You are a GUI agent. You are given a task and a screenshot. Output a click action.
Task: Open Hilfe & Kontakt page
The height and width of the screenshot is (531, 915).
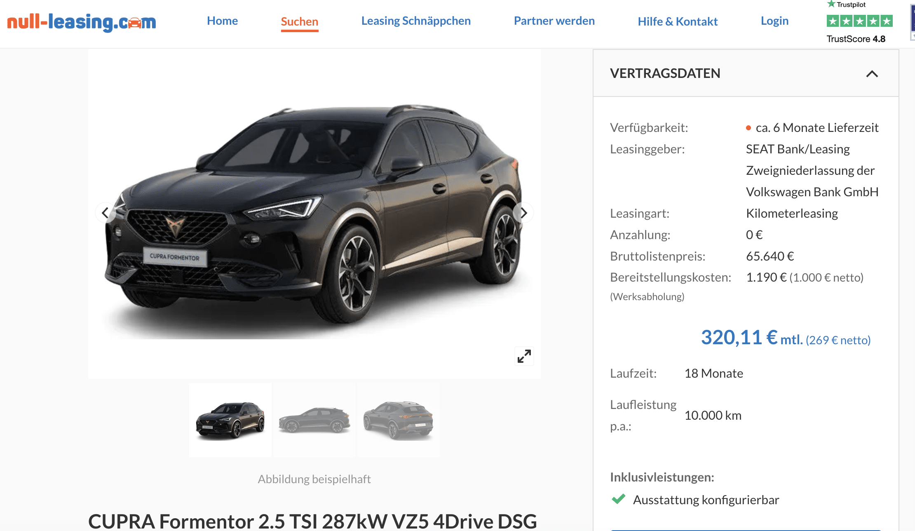click(678, 21)
